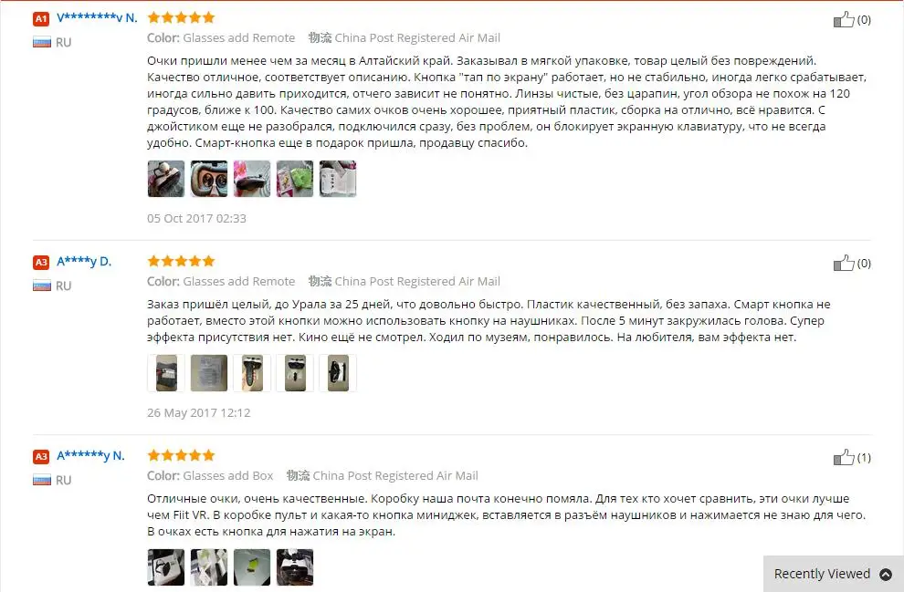Screen dimensions: 904x592
Task: Open last photo in A****y D. review
Action: [338, 373]
